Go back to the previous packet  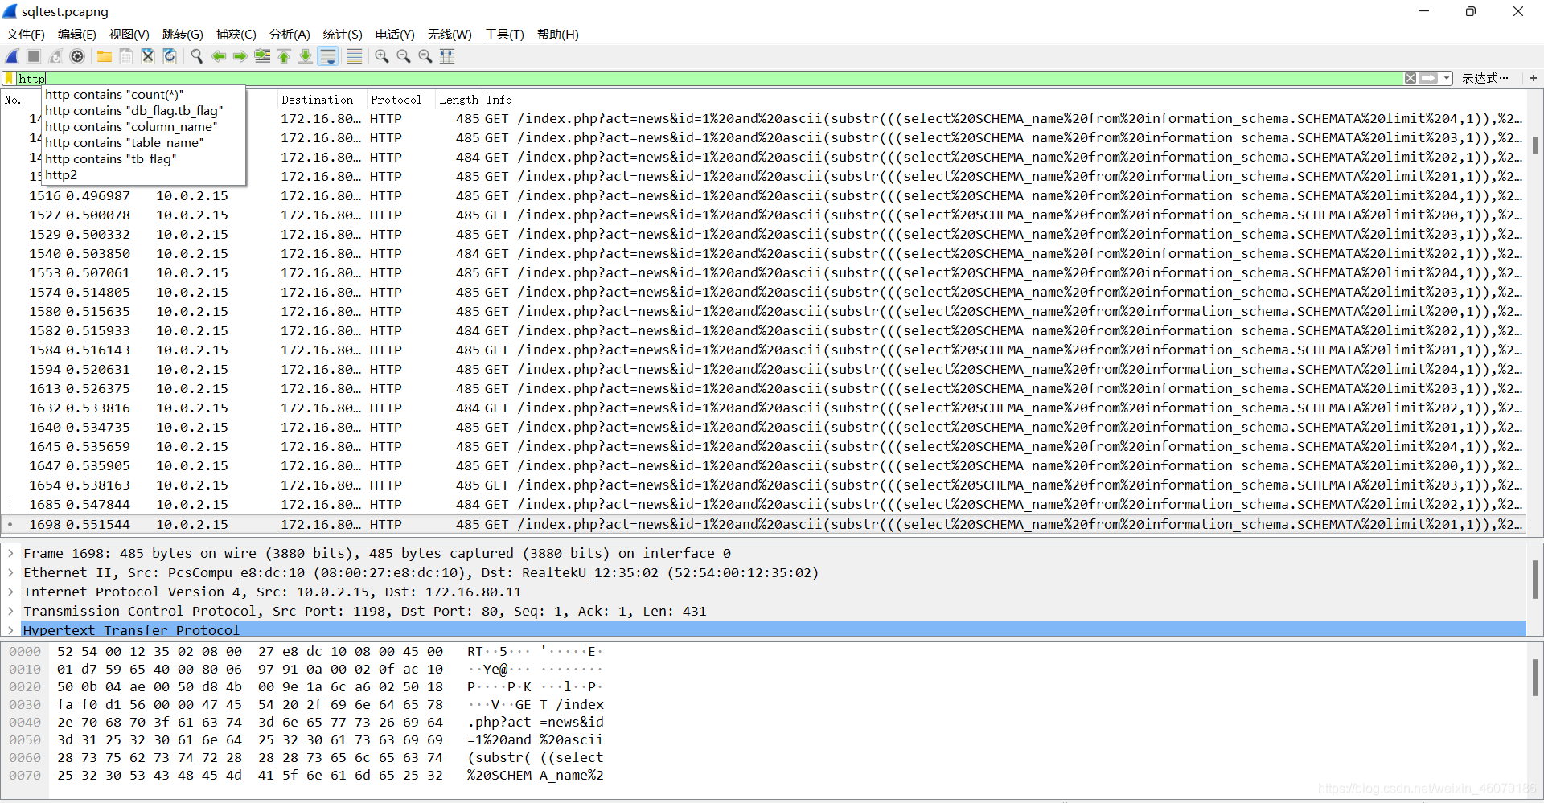click(219, 56)
